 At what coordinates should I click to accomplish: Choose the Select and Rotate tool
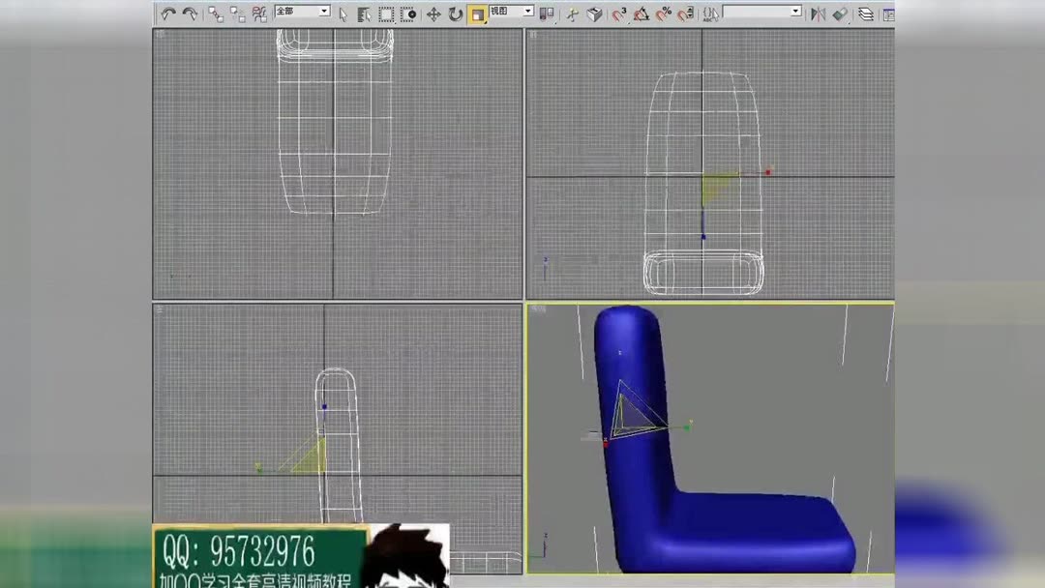pos(455,13)
